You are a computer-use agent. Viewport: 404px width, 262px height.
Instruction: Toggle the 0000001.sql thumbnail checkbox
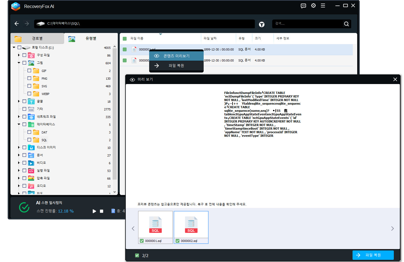(142, 241)
